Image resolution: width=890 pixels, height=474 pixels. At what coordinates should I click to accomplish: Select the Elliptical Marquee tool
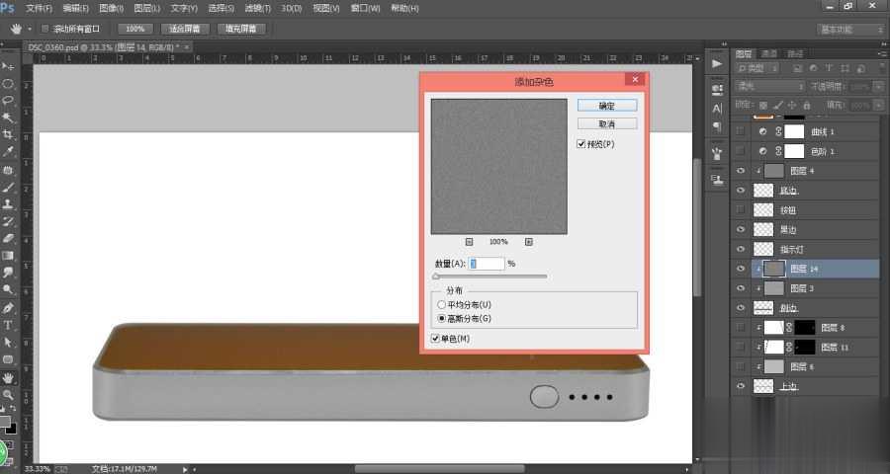click(8, 83)
